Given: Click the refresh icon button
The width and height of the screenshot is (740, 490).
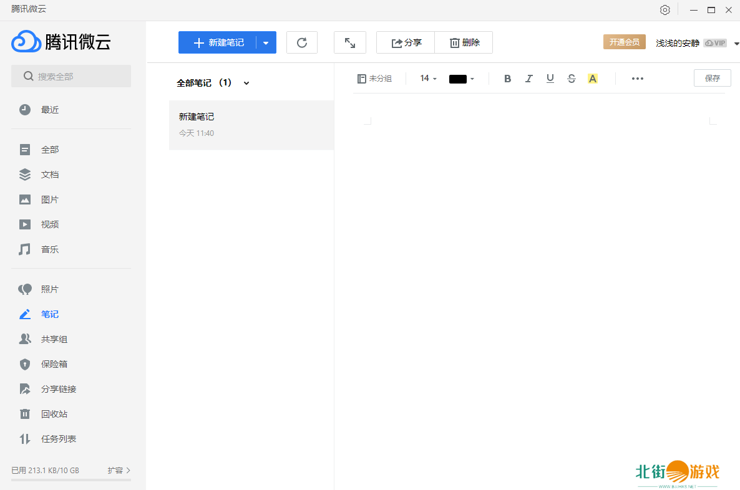Looking at the screenshot, I should [x=302, y=42].
